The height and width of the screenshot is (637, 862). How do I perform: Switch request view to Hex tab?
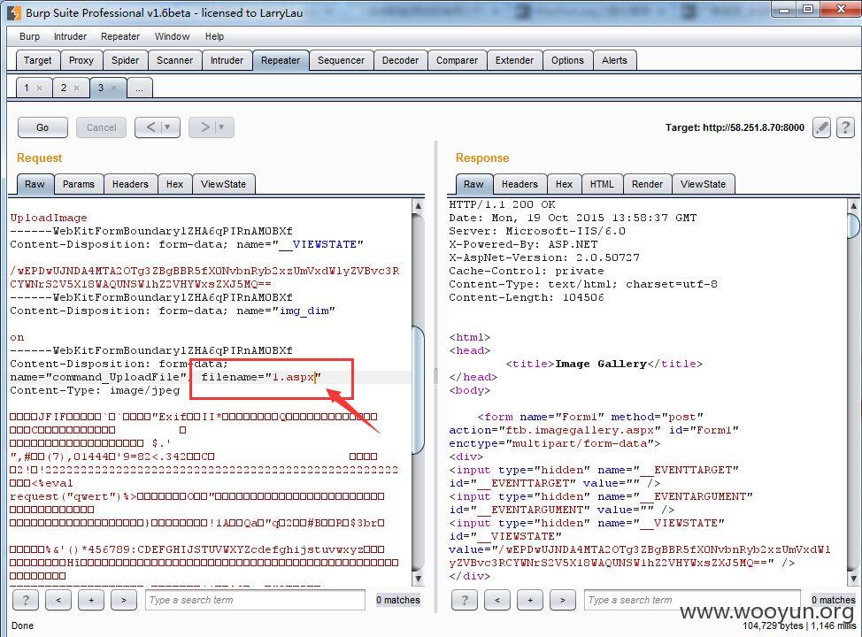[x=175, y=184]
